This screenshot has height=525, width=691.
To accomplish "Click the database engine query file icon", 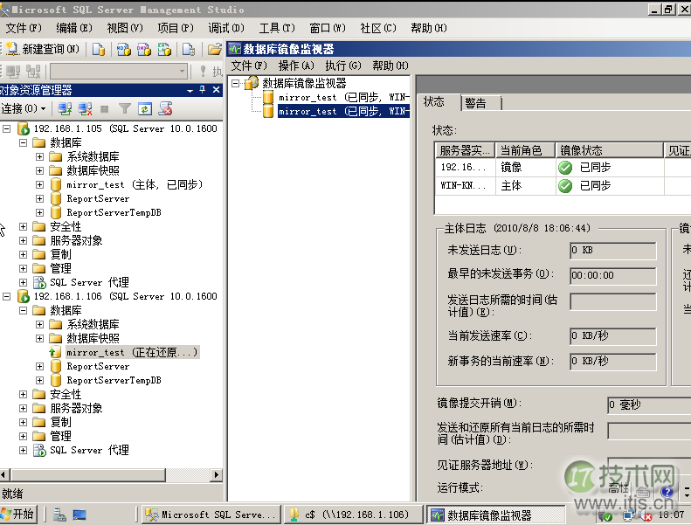I will click(99, 49).
